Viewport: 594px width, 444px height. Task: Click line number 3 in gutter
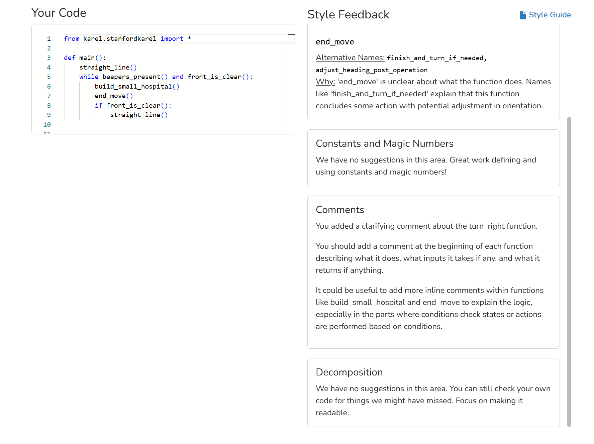click(49, 58)
